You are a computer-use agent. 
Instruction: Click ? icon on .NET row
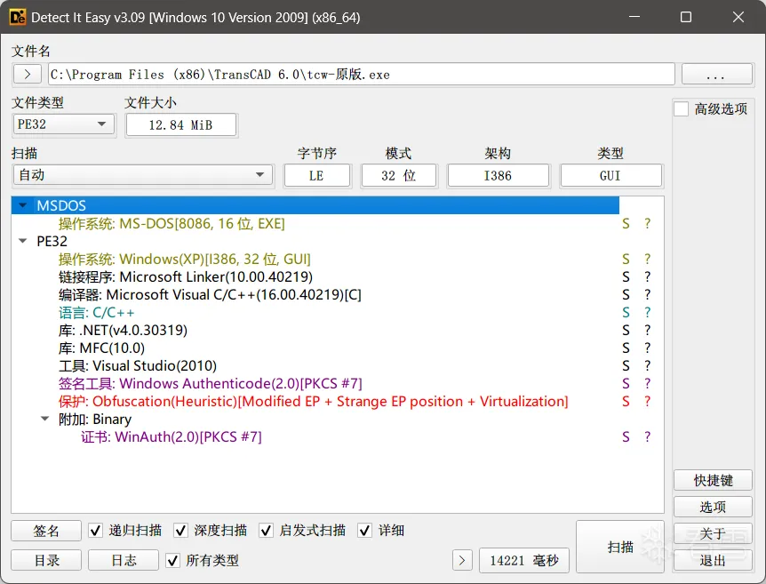click(647, 330)
